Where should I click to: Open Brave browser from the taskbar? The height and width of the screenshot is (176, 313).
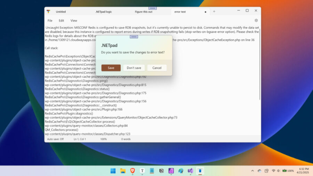[x=133, y=171]
